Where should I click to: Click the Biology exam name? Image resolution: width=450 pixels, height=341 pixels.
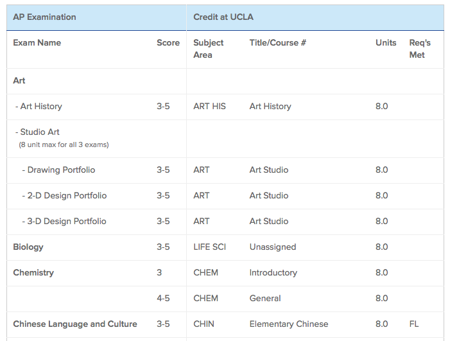(x=28, y=247)
